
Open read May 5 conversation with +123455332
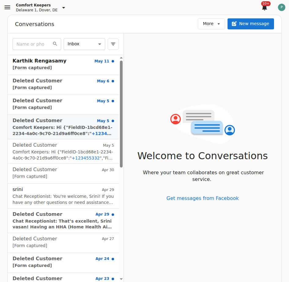click(x=63, y=151)
